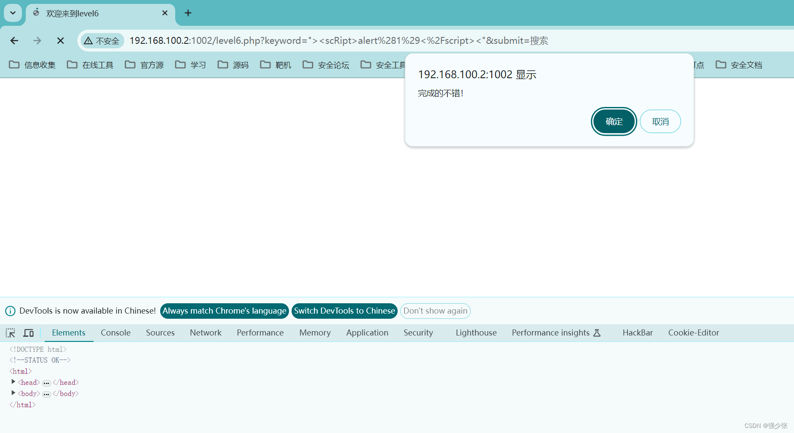The image size is (794, 433).
Task: Open the 安全文档 bookmark folder
Action: [739, 65]
